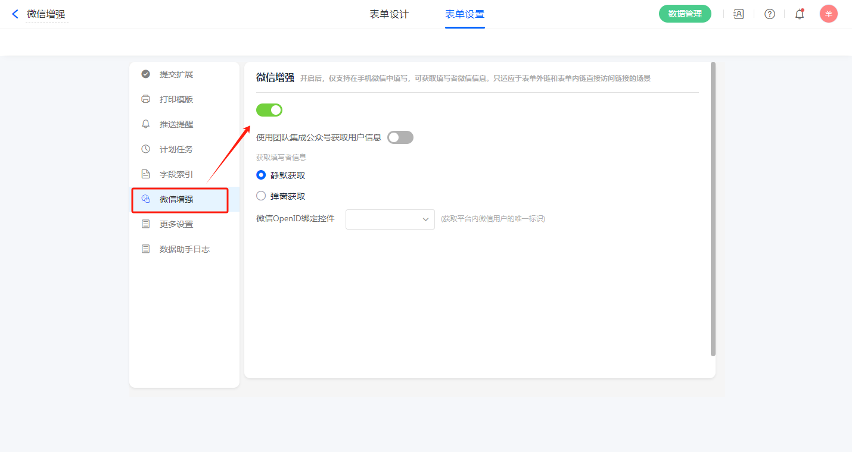Click the user avatar 羊
Viewport: 852px width, 452px height.
[x=828, y=14]
